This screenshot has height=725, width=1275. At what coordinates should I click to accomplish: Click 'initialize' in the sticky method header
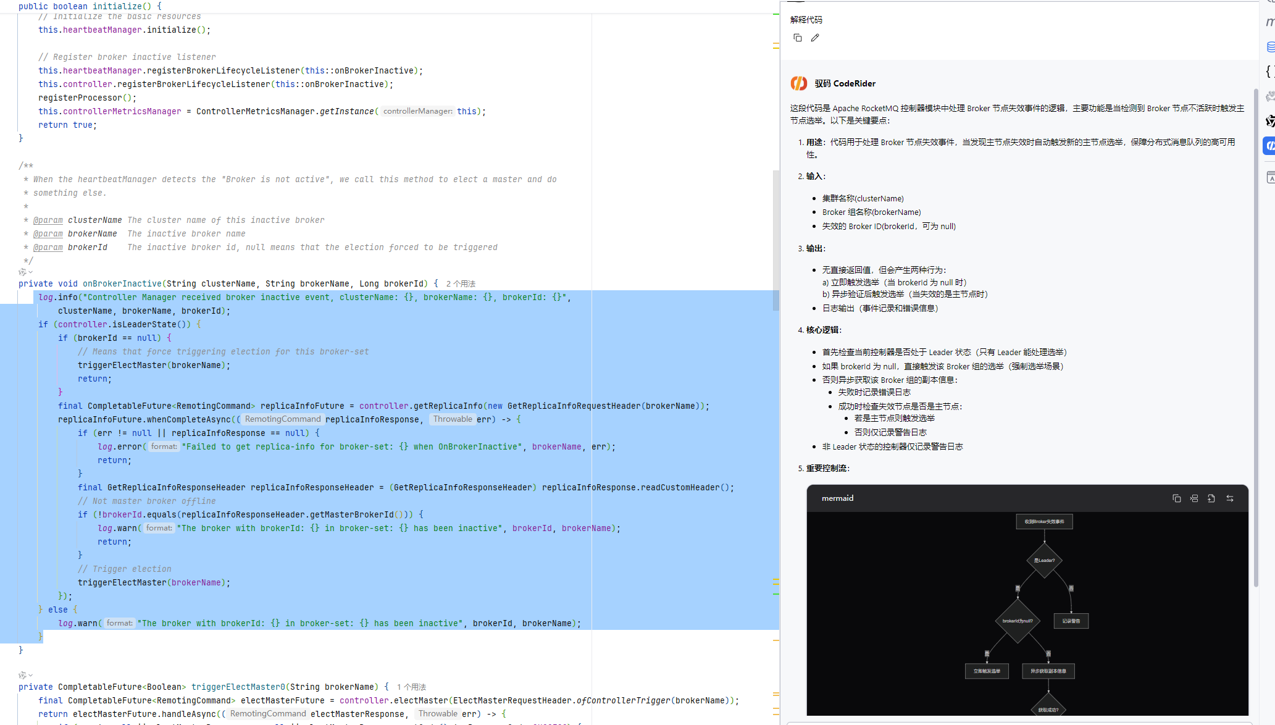click(117, 6)
